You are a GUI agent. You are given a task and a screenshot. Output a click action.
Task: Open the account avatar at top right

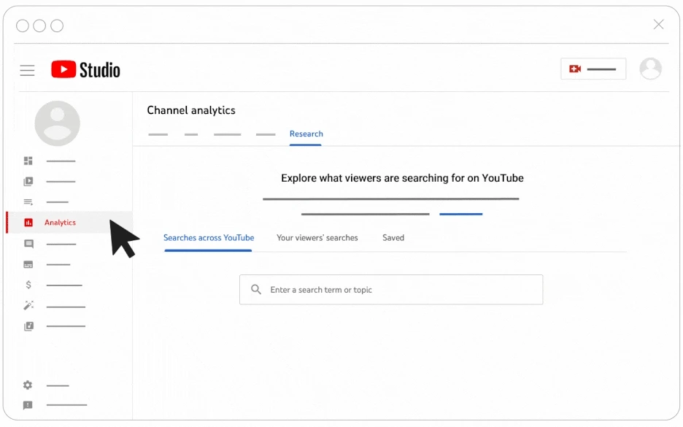650,69
